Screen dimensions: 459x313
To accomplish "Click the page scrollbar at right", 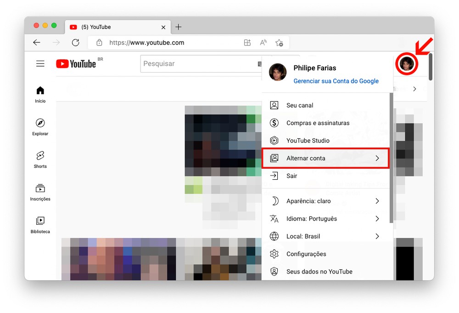I will [431, 67].
